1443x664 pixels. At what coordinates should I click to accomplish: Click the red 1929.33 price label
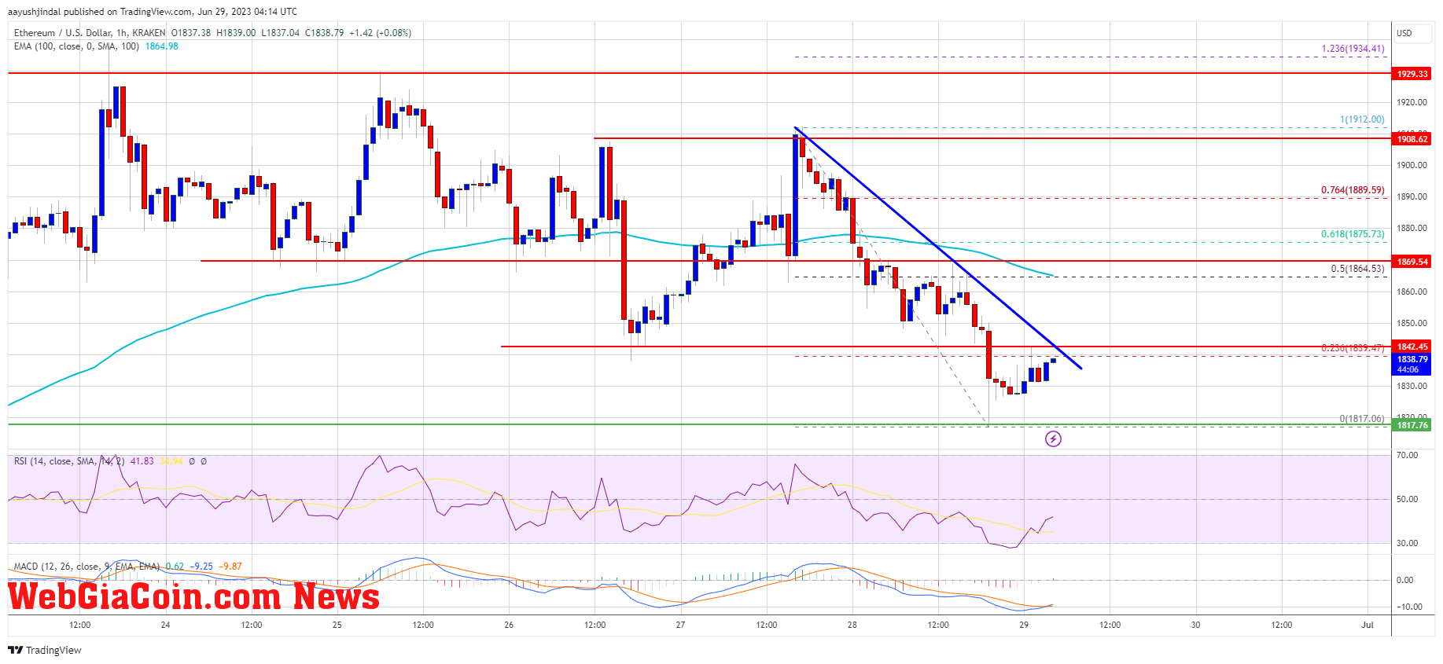pyautogui.click(x=1412, y=74)
